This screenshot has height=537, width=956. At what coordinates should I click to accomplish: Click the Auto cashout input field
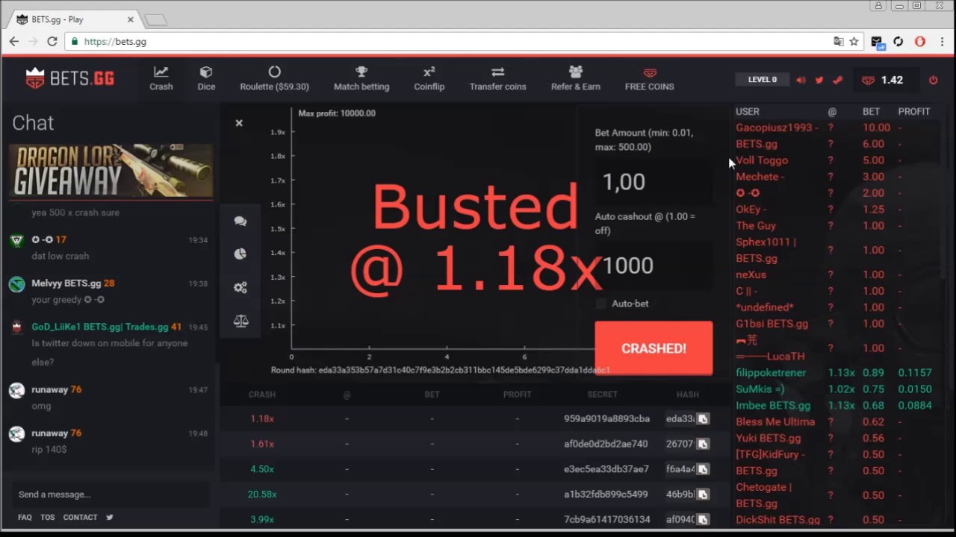pyautogui.click(x=654, y=266)
